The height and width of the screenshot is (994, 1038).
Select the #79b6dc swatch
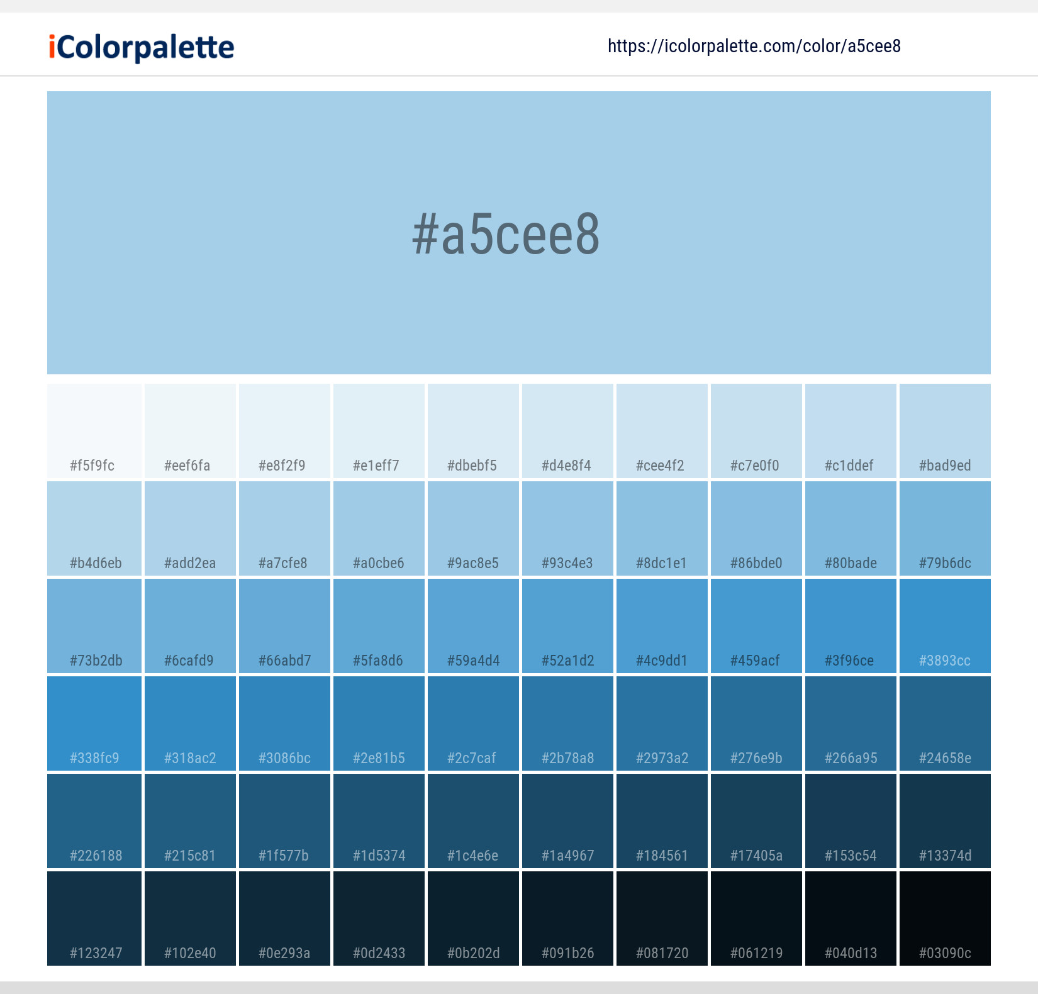coord(944,528)
